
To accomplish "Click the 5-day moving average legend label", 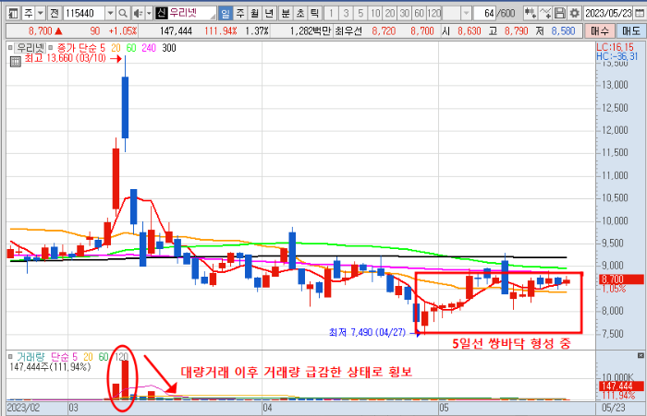I will [x=103, y=48].
